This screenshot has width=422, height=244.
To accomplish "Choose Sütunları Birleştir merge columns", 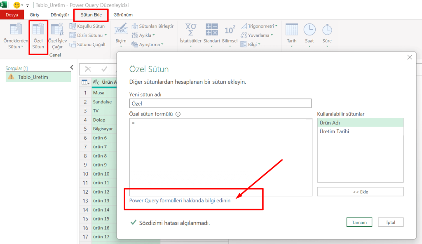I will tap(152, 26).
